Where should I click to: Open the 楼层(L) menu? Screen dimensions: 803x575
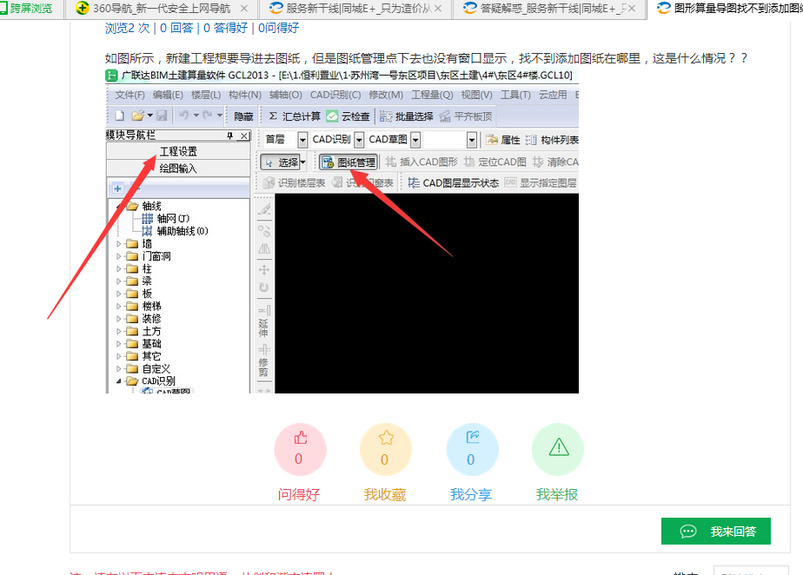[x=205, y=95]
